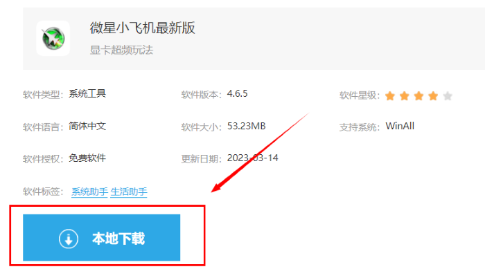Click the third orange rating star
The image size is (485, 278).
click(418, 95)
